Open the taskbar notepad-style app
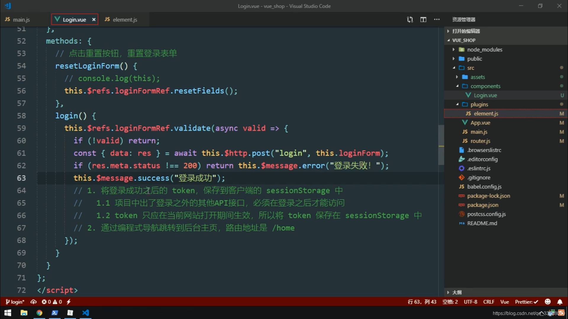 (x=70, y=313)
